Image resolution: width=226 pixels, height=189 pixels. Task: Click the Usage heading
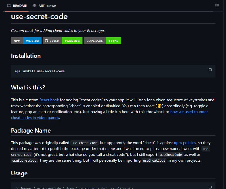coord(19,173)
